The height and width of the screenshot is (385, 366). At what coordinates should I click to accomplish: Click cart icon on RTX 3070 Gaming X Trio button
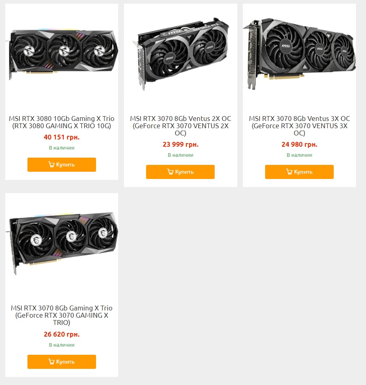pyautogui.click(x=51, y=362)
